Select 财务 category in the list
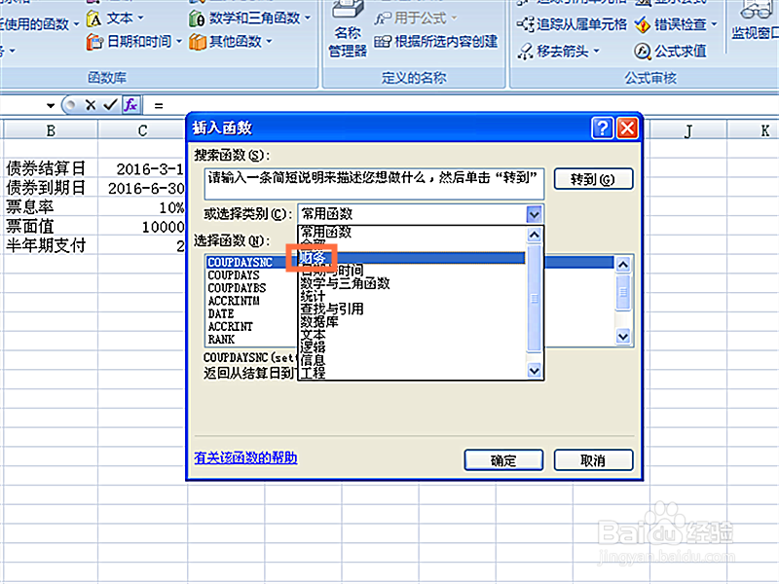The image size is (779, 584). pyautogui.click(x=314, y=258)
